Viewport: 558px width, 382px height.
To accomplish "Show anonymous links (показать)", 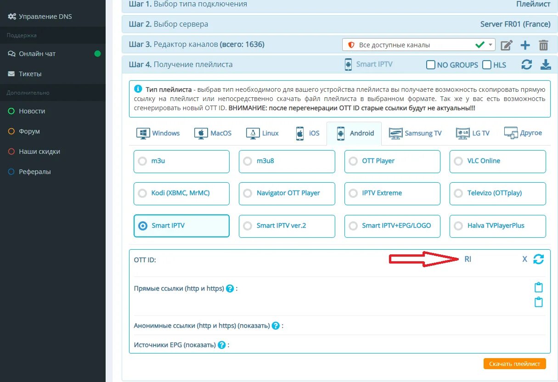I will (254, 326).
